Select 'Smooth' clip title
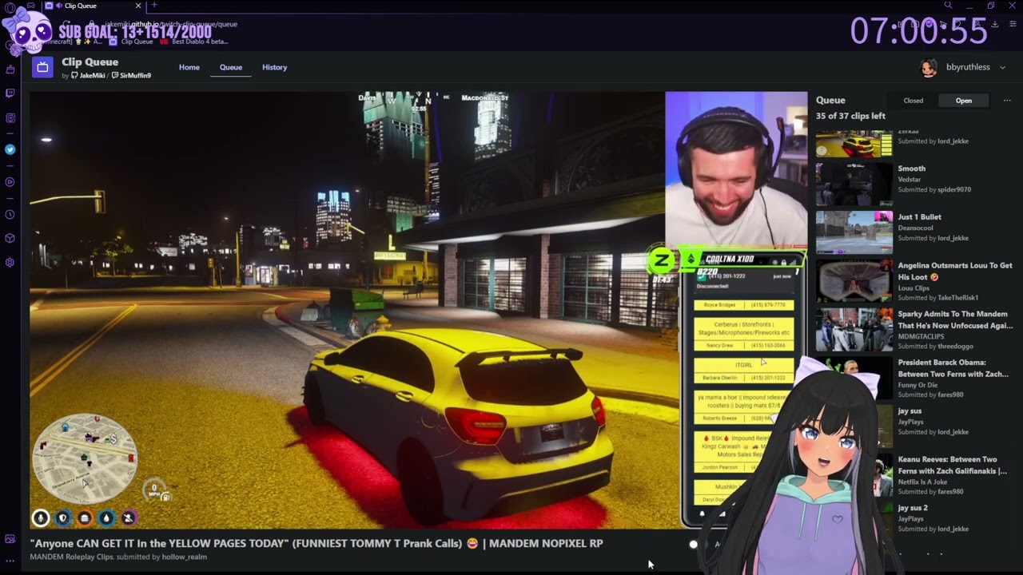The width and height of the screenshot is (1023, 575). pyautogui.click(x=911, y=169)
